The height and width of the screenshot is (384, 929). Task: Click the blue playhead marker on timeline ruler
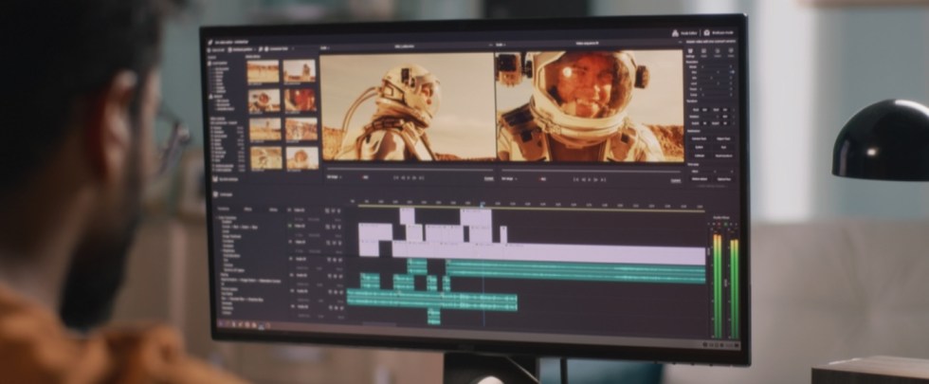483,205
